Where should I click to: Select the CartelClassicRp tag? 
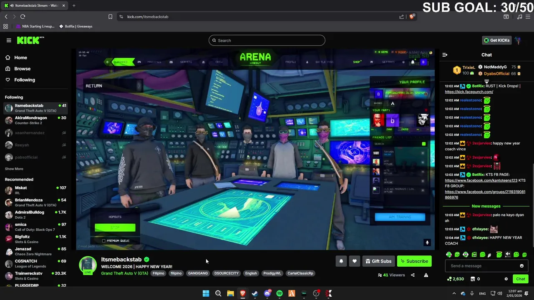(x=300, y=273)
